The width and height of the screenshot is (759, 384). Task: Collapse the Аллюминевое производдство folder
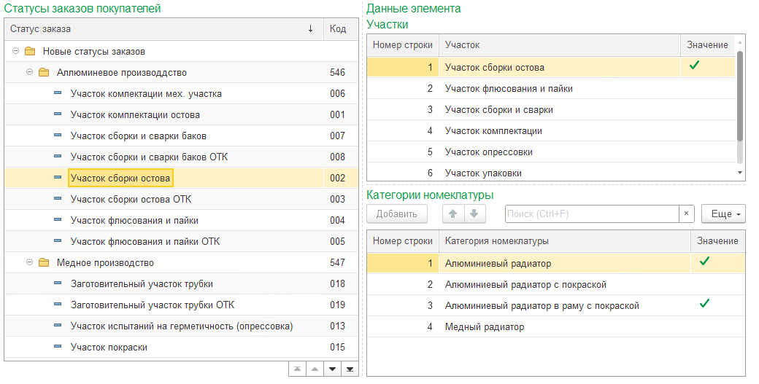[29, 73]
